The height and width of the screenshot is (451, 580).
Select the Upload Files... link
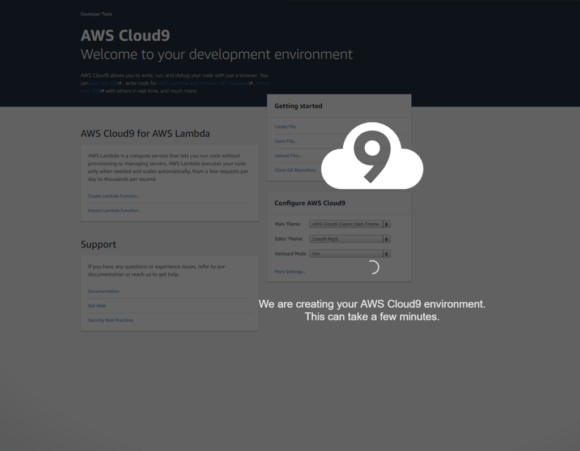(x=288, y=155)
